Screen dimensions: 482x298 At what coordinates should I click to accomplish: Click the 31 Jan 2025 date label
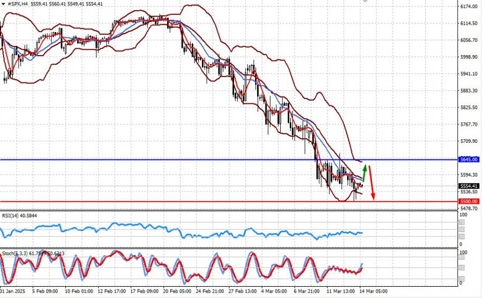12,291
